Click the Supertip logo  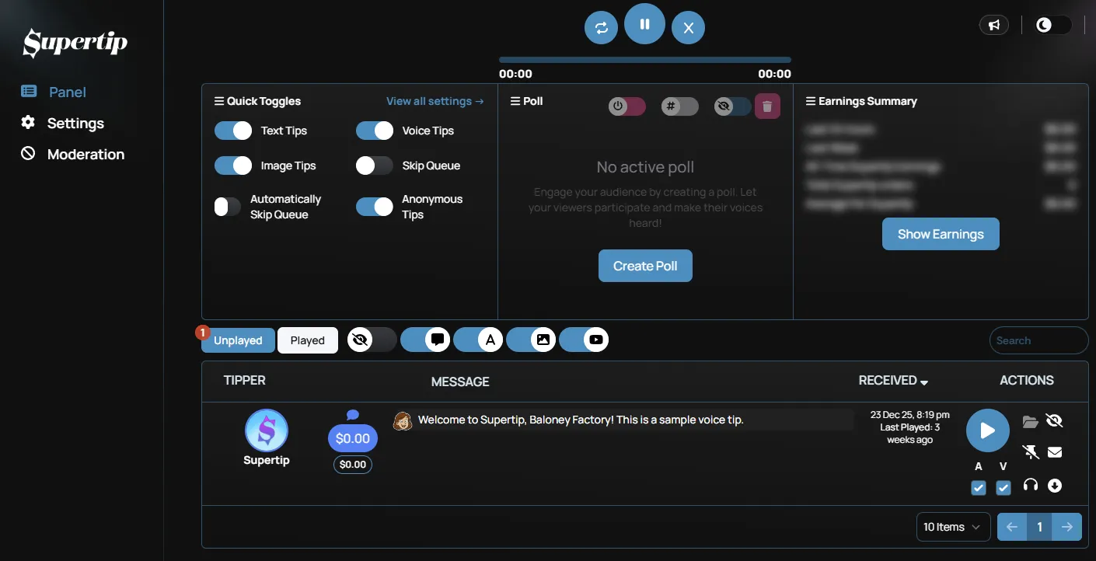[x=75, y=43]
